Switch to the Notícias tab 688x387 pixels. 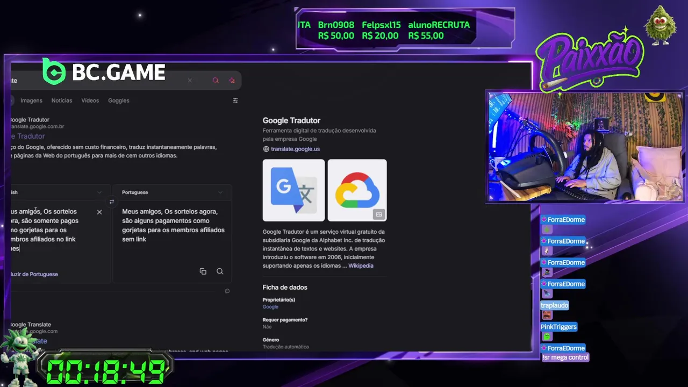(62, 101)
